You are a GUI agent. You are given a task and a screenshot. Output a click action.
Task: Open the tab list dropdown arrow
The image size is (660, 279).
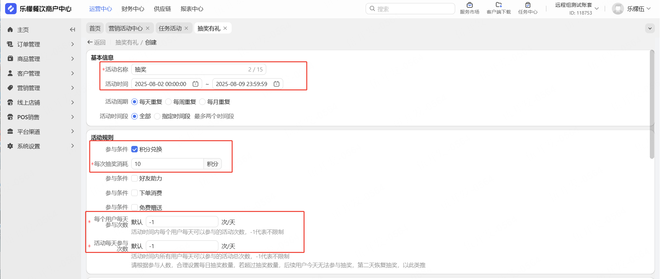click(x=650, y=28)
